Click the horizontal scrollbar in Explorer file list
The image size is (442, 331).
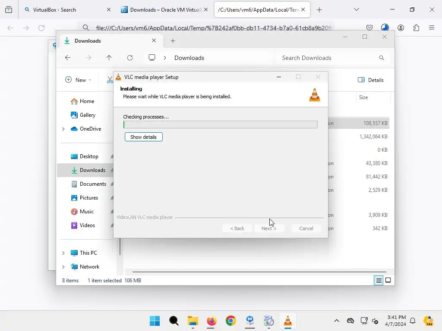tap(259, 272)
